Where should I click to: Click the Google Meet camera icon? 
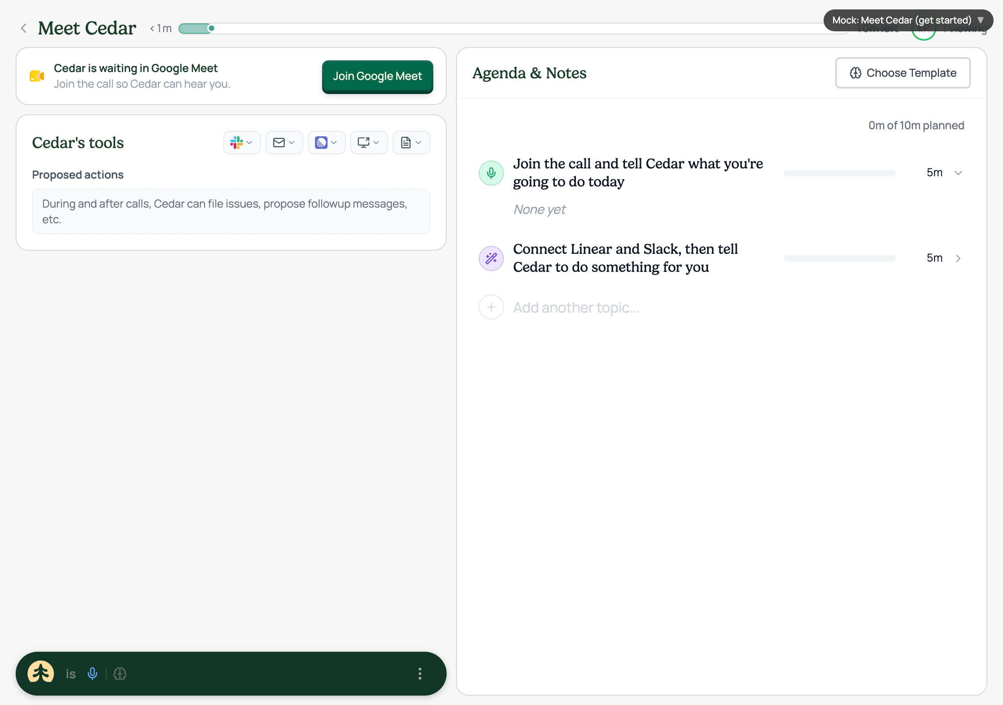tap(37, 76)
